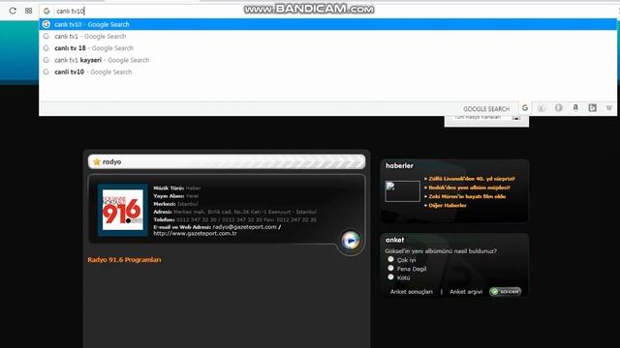The width and height of the screenshot is (620, 348).
Task: Select Wikipedia search engine icon
Action: coord(609,107)
